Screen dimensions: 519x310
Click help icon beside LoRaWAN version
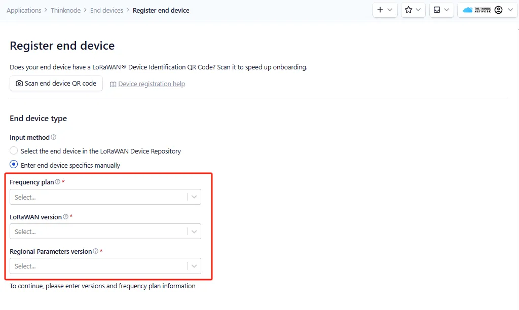point(65,217)
